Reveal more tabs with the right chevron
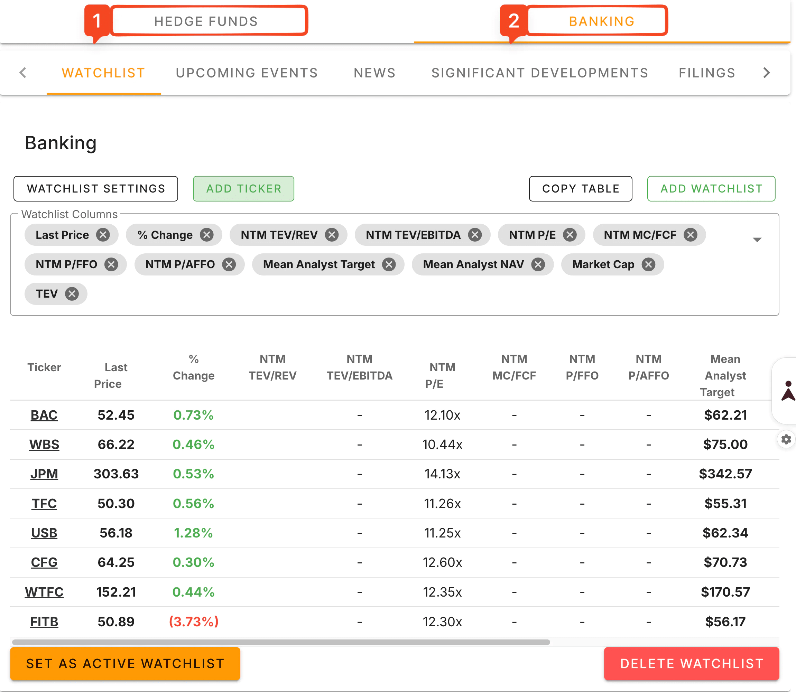Viewport: 796px width, 692px height. point(767,73)
